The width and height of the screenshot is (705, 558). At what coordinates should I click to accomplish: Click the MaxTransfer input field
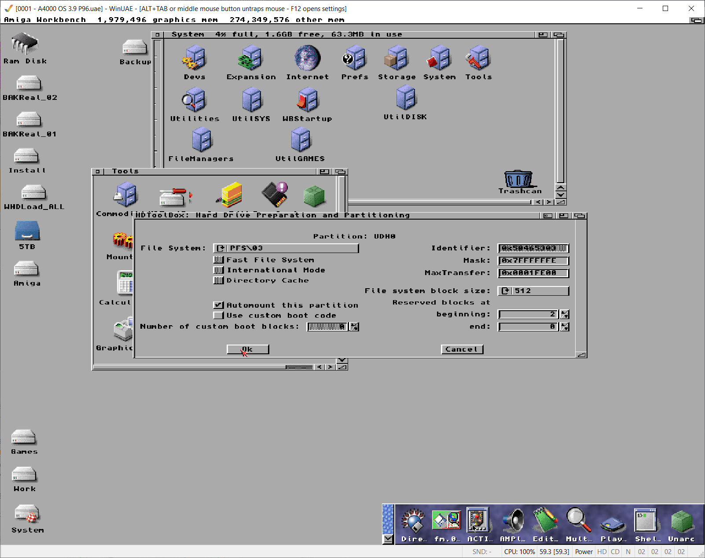coord(533,273)
